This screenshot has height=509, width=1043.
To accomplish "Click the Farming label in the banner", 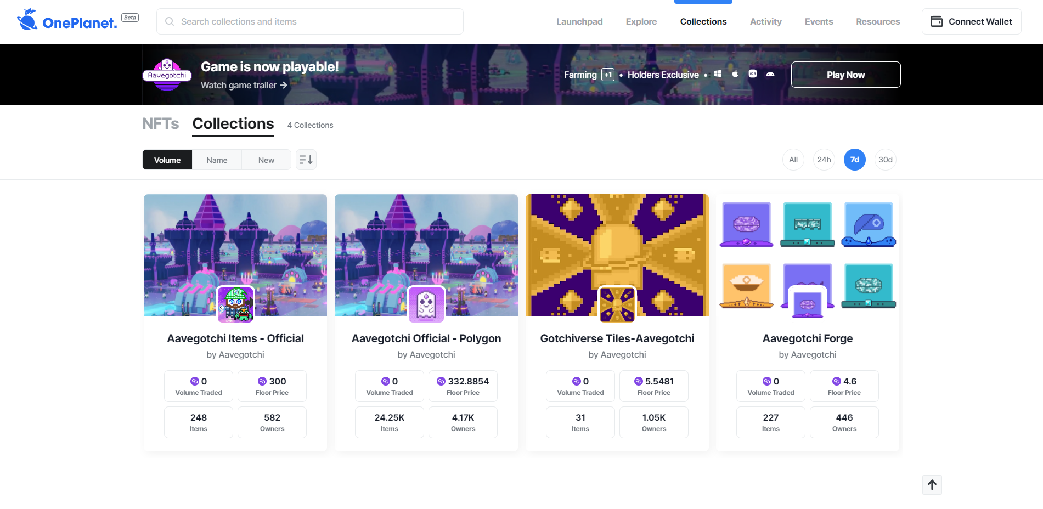I will [580, 75].
